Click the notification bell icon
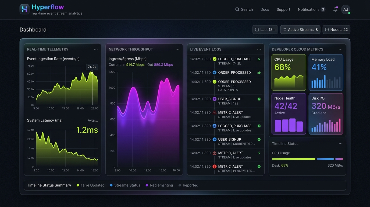Viewport: 370px width, 207px height. click(x=335, y=9)
